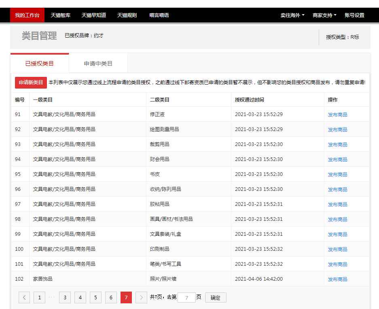Click 发布商品 for row 97 胶粘用品

(x=337, y=205)
